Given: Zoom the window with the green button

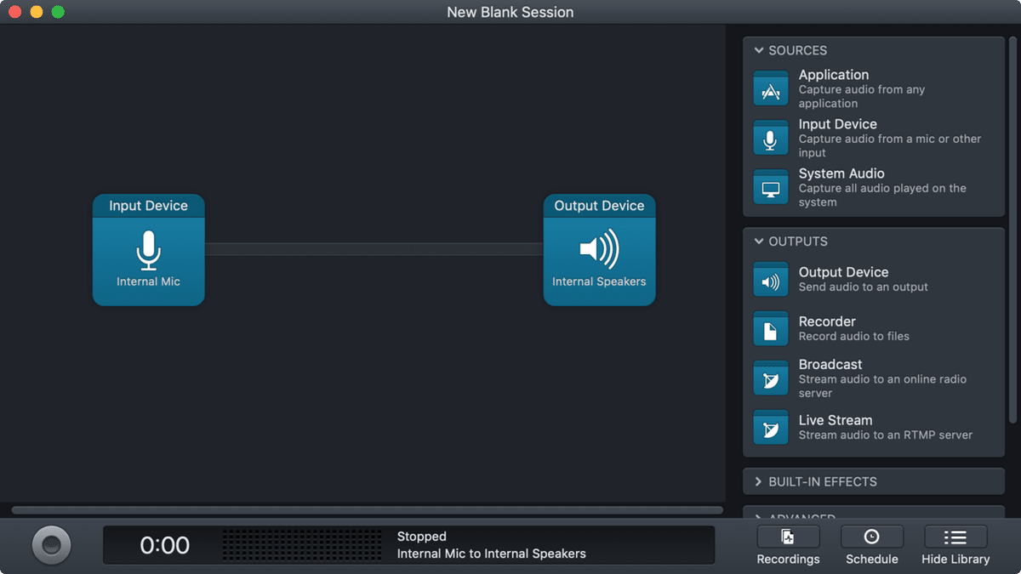Looking at the screenshot, I should pos(58,12).
